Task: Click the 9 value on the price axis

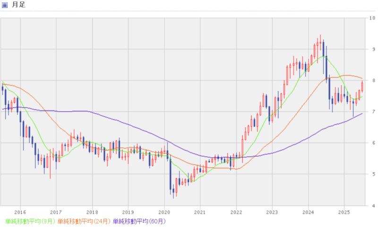Action: click(x=374, y=49)
